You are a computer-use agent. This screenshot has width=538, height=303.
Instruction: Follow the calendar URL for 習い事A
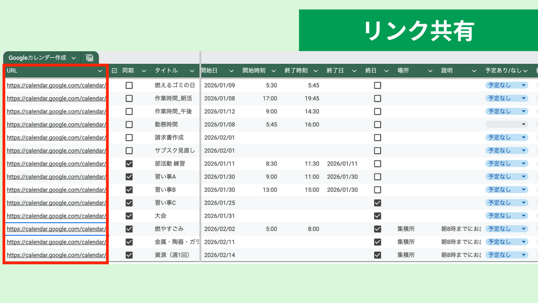click(56, 177)
